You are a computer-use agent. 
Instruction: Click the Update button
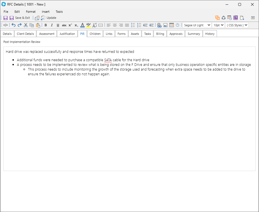pos(49,18)
